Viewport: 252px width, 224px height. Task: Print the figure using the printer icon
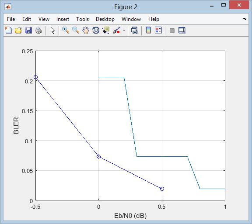pyautogui.click(x=38, y=30)
